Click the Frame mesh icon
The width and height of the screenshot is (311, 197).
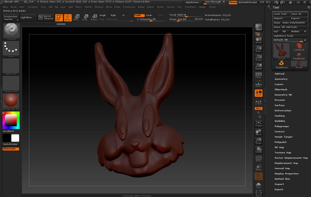tap(259, 123)
